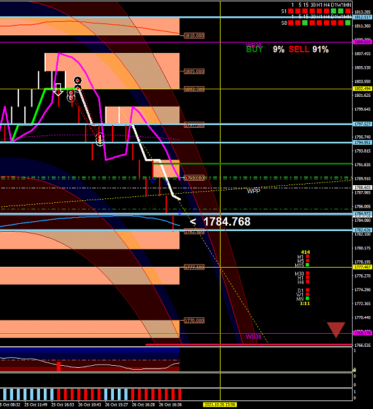373x409 pixels.
Task: Click the 1770.000 level label
Action: coord(194,321)
